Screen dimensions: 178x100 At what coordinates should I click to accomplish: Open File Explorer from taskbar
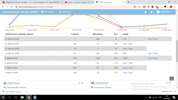22,97
